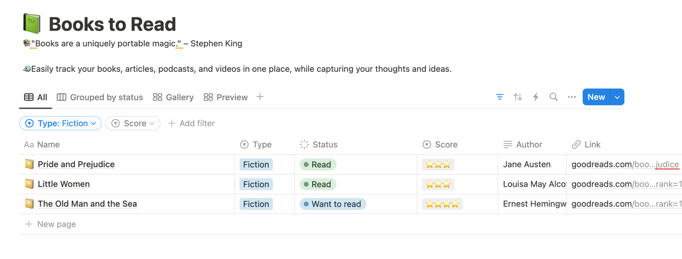Click the four-star score for Old Man
Image resolution: width=682 pixels, height=259 pixels.
(442, 204)
